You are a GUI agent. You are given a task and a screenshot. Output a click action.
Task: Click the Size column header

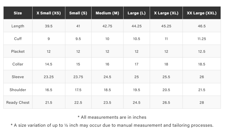18,13
